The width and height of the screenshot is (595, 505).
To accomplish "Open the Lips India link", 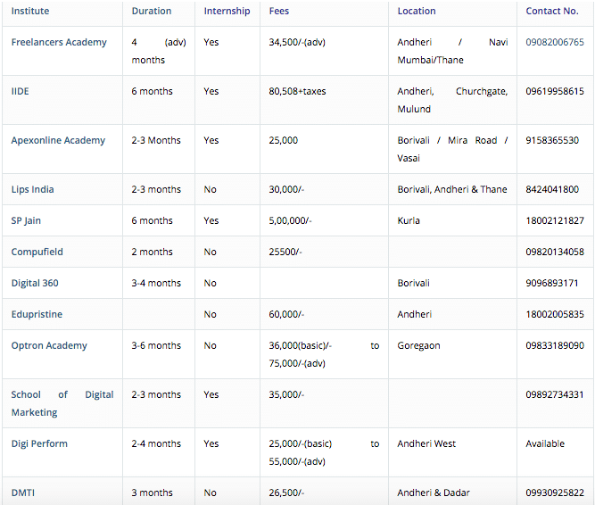I will (x=33, y=190).
